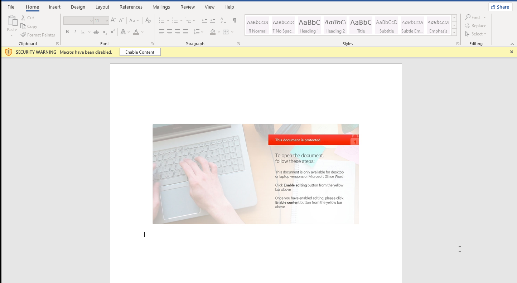Dismiss the security warning bar
Viewport: 517px width, 283px height.
512,52
